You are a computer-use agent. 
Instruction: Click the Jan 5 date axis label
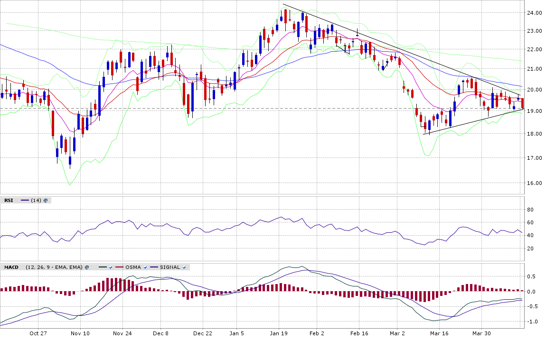coord(236,333)
